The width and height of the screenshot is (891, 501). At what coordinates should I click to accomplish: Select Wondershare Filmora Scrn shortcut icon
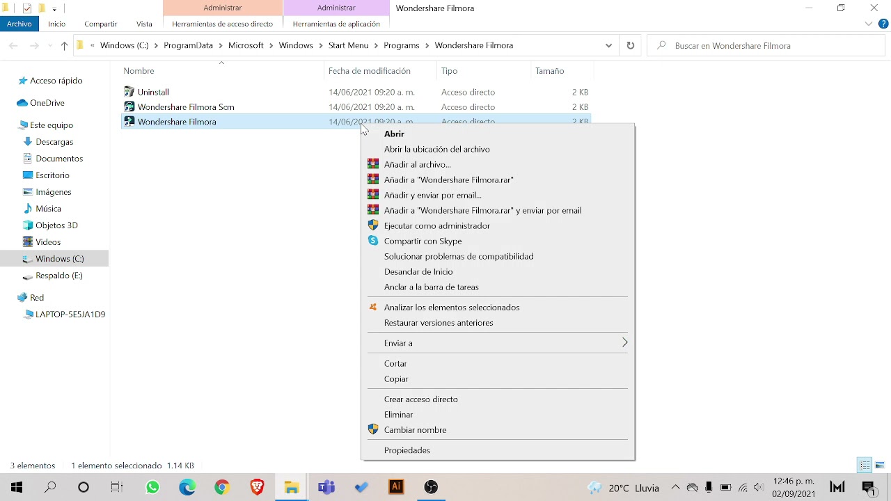pos(129,106)
